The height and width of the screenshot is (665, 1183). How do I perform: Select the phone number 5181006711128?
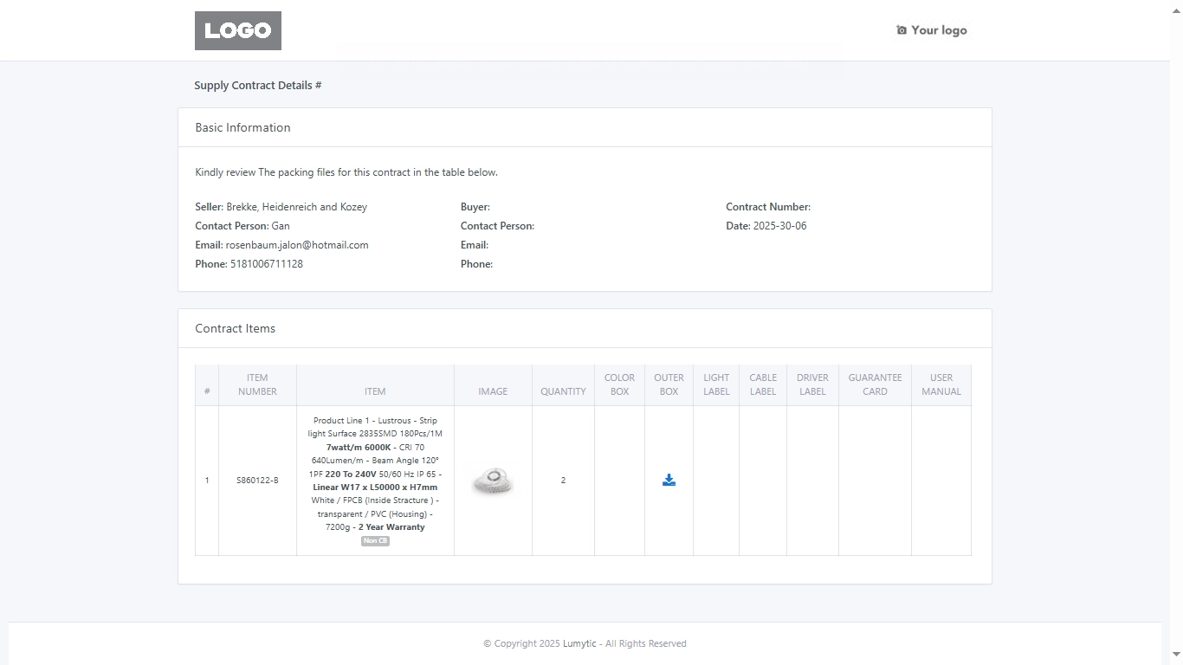pyautogui.click(x=267, y=264)
